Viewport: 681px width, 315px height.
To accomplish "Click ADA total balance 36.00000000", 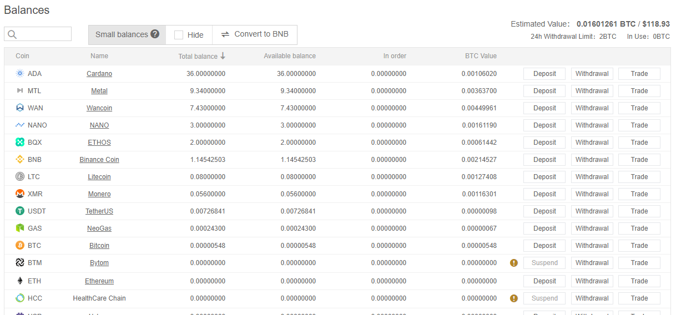I will pyautogui.click(x=206, y=74).
